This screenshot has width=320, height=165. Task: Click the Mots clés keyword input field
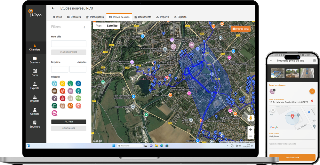tap(68, 44)
